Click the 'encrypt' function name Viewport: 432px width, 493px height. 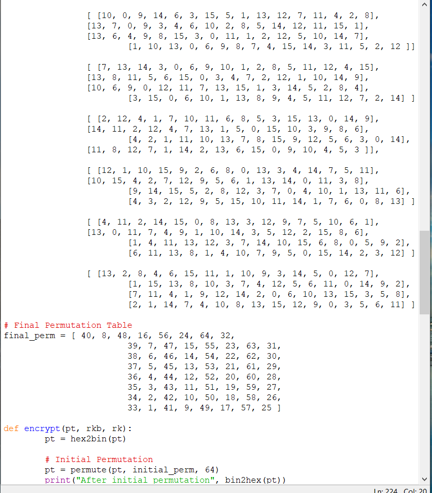(42, 428)
